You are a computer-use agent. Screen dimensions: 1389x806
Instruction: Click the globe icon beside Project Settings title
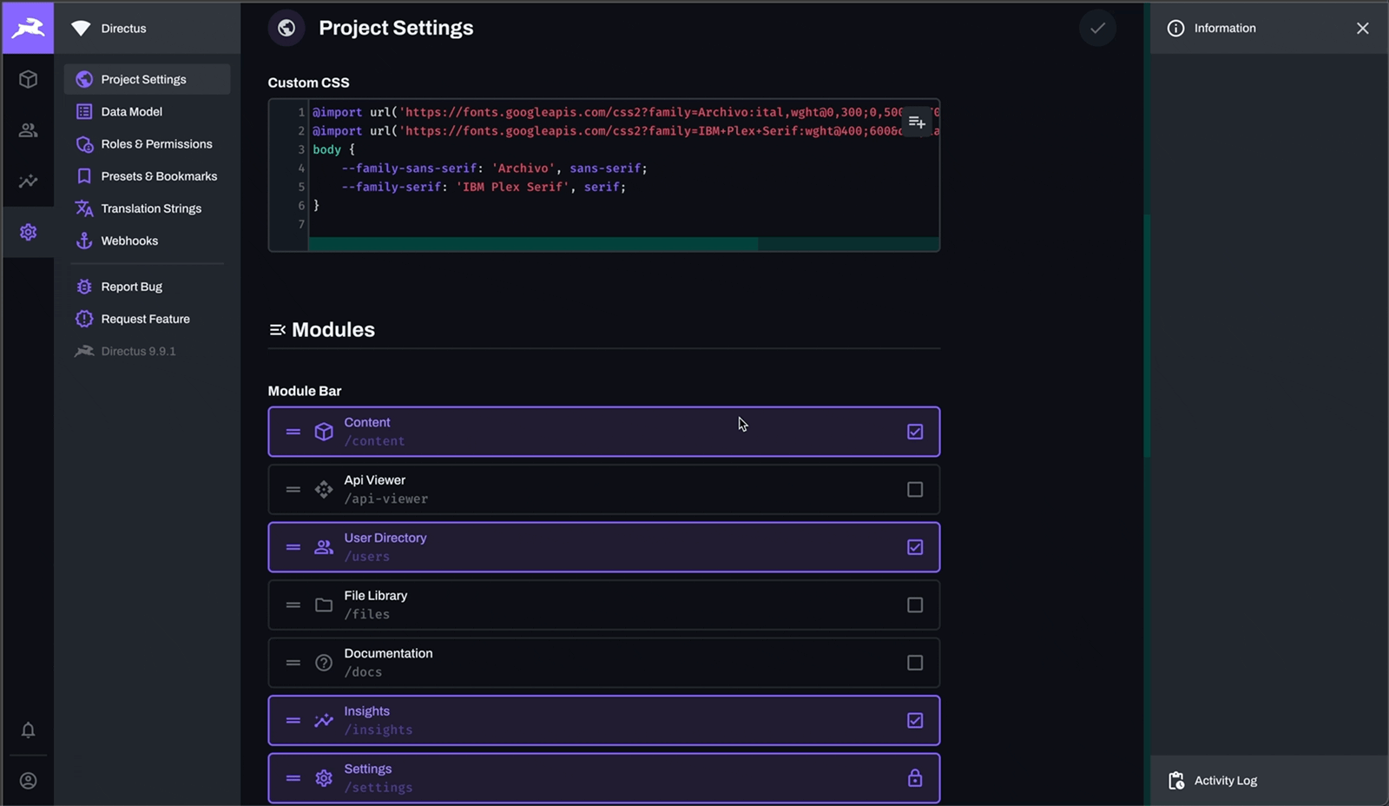coord(286,28)
